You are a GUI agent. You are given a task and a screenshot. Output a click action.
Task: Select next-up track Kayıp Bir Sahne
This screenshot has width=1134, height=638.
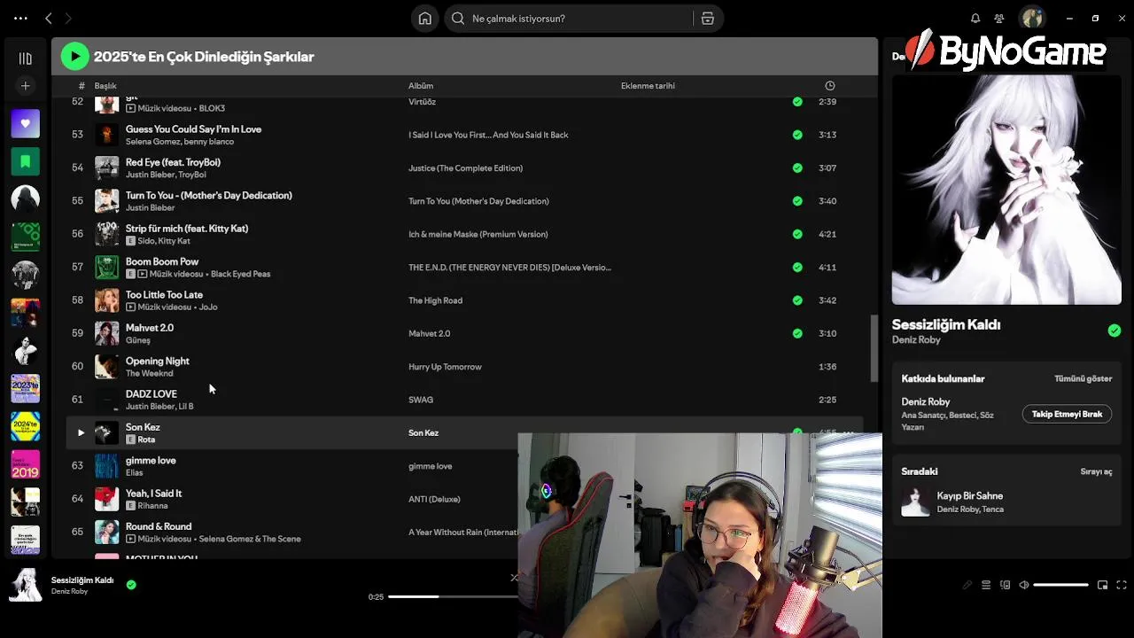[1006, 502]
